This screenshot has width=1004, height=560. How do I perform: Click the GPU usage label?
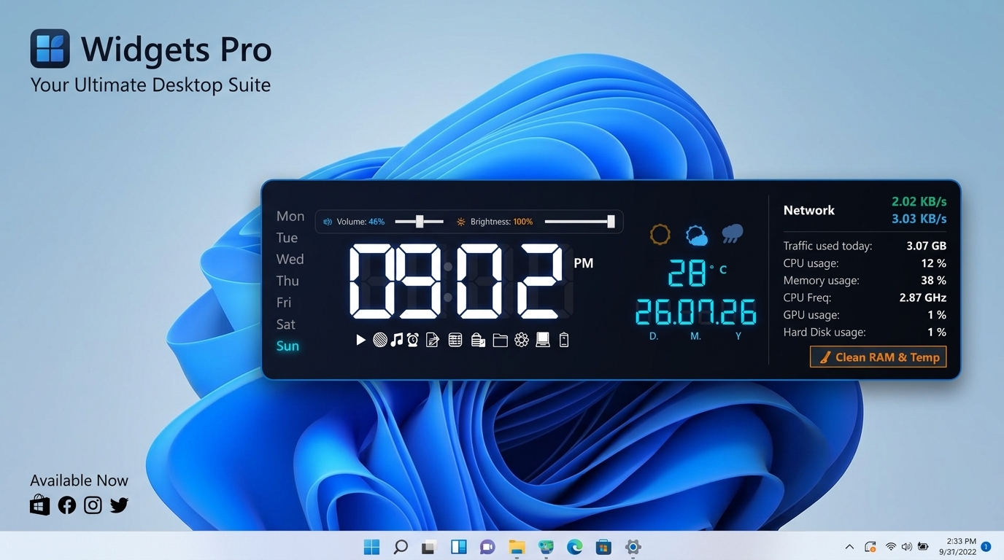(x=811, y=315)
